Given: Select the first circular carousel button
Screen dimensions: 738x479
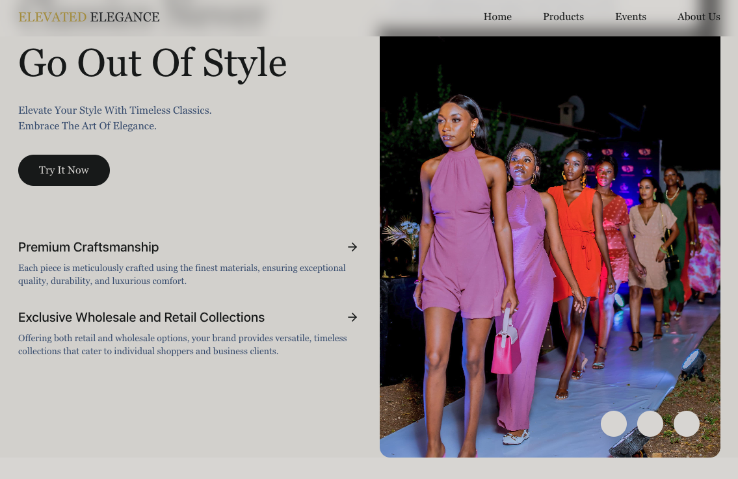Looking at the screenshot, I should 613,424.
